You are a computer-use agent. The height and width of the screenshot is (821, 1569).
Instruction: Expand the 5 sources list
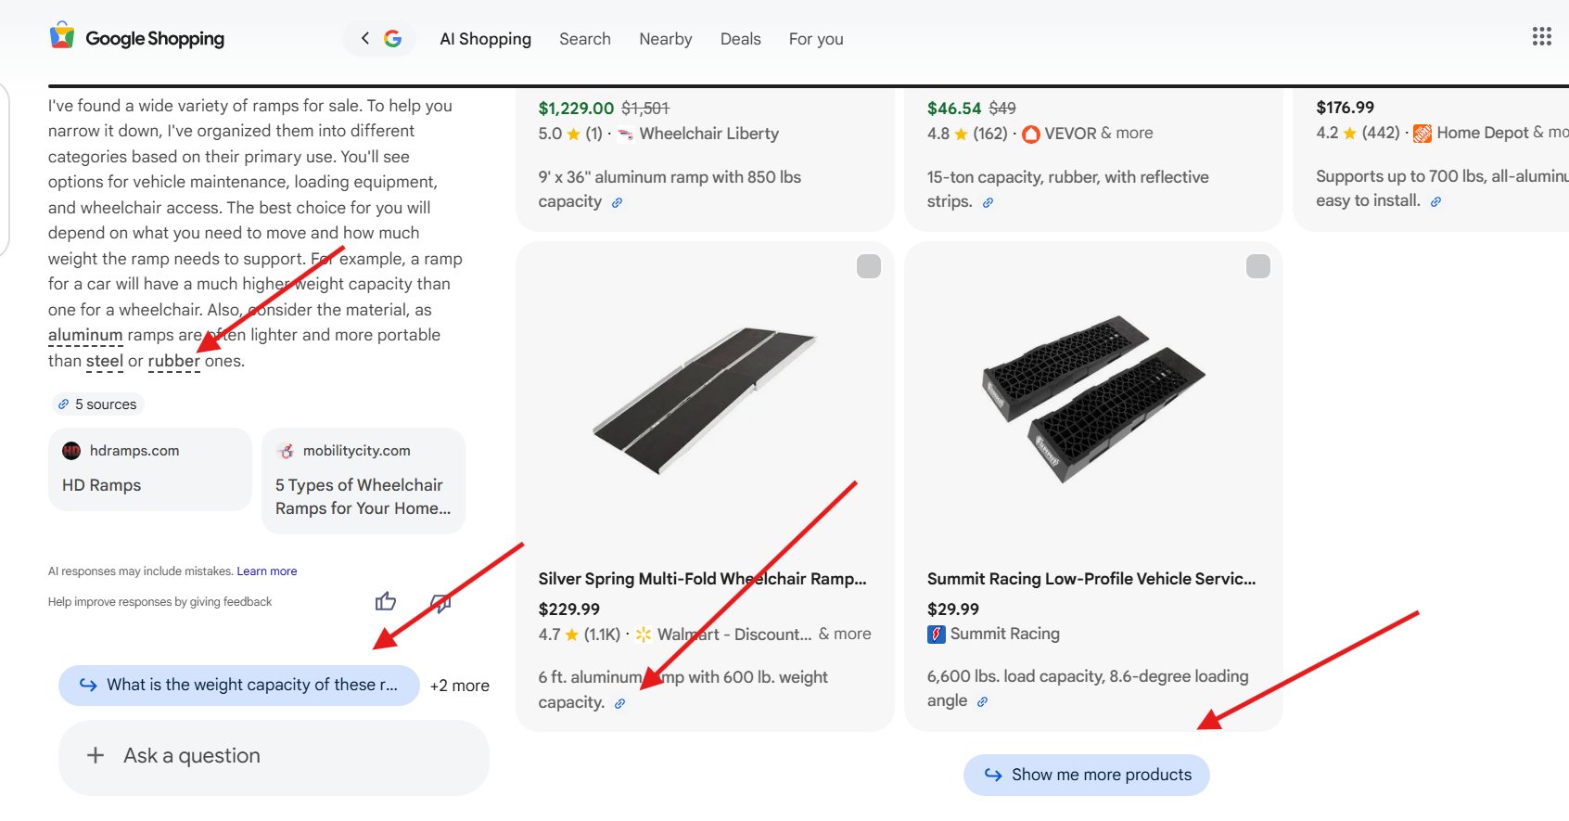point(96,404)
